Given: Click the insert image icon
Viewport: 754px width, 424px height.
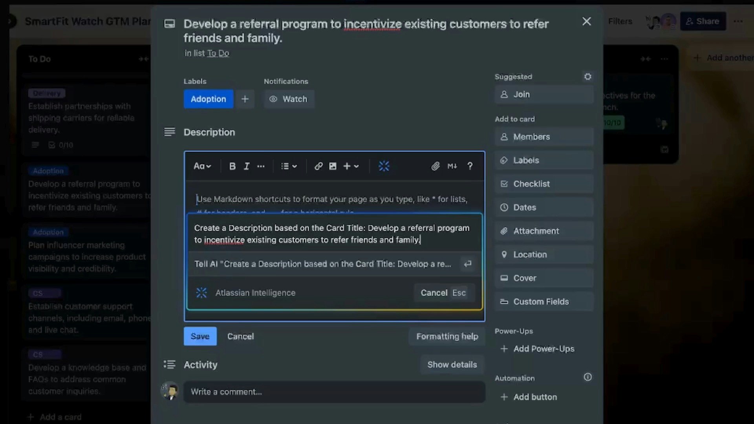Looking at the screenshot, I should (x=333, y=166).
